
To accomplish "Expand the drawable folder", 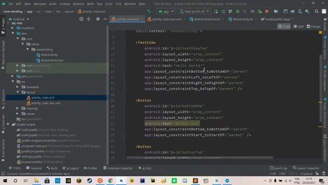I will pyautogui.click(x=17, y=87).
